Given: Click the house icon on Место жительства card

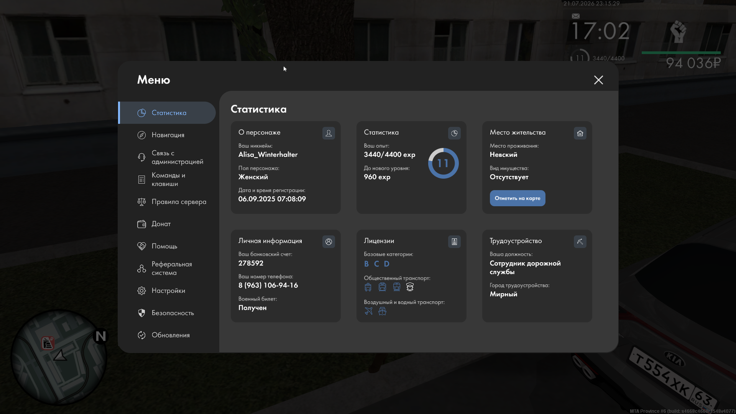Looking at the screenshot, I should (x=580, y=133).
